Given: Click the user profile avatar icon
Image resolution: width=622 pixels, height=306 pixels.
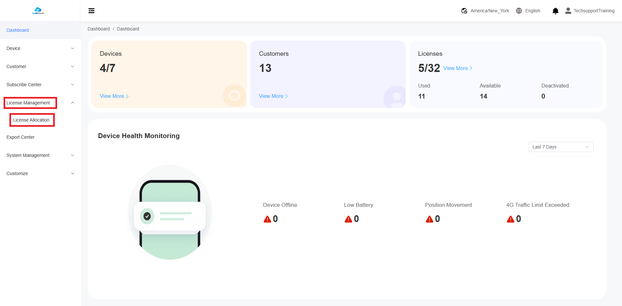Looking at the screenshot, I should (x=568, y=11).
